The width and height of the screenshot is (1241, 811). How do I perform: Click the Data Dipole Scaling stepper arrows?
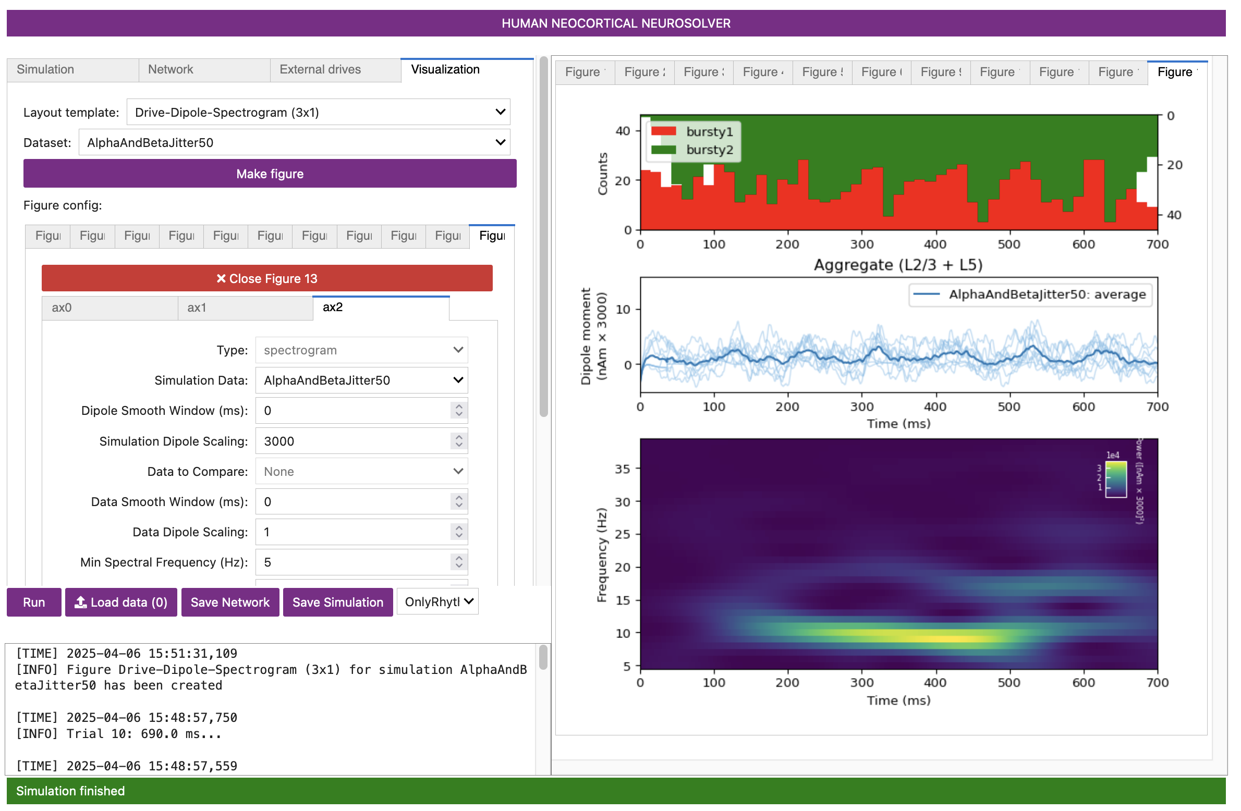(x=459, y=532)
